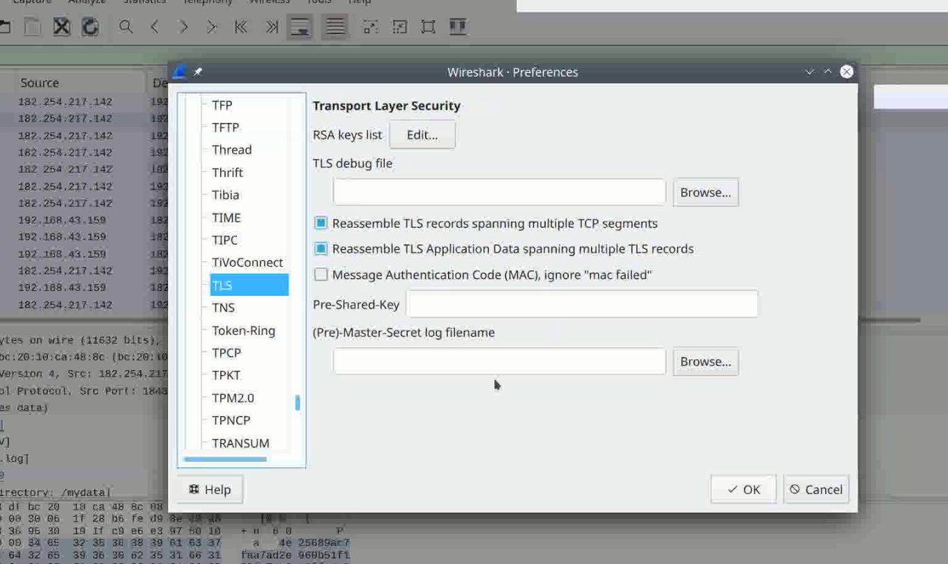Cancel the Preferences dialog

tap(816, 490)
